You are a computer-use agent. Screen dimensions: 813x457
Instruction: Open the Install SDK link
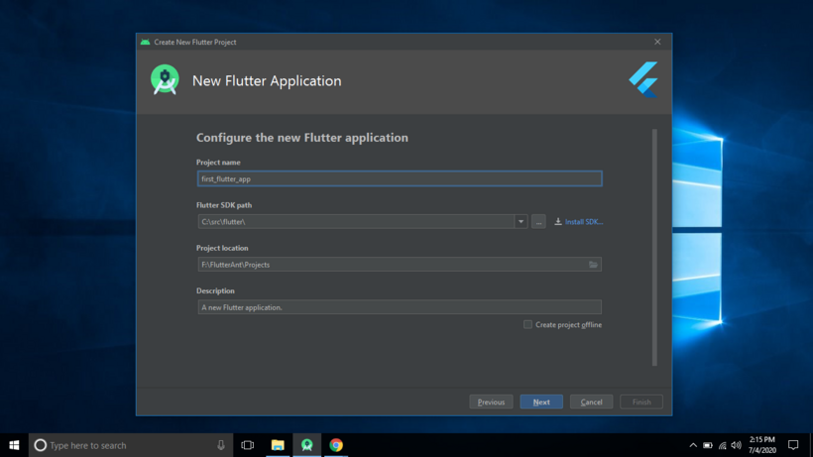point(584,222)
